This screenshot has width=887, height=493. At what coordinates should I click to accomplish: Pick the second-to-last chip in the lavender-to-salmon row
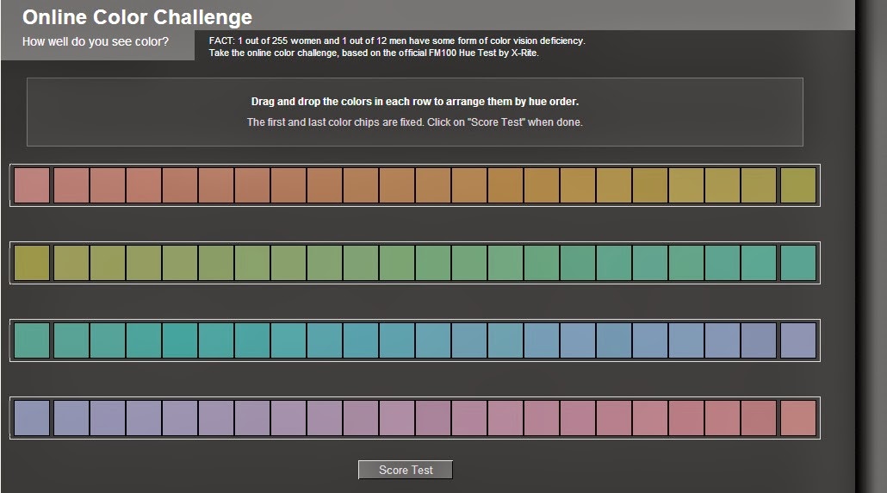pos(759,418)
